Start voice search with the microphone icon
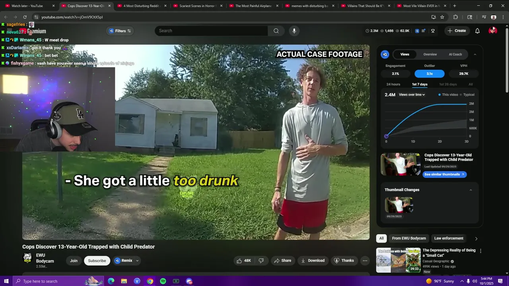Image resolution: width=509 pixels, height=286 pixels. 294,31
